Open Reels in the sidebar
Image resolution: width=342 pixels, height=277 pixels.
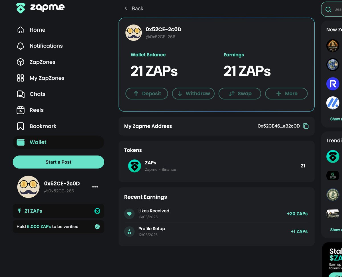(30, 110)
